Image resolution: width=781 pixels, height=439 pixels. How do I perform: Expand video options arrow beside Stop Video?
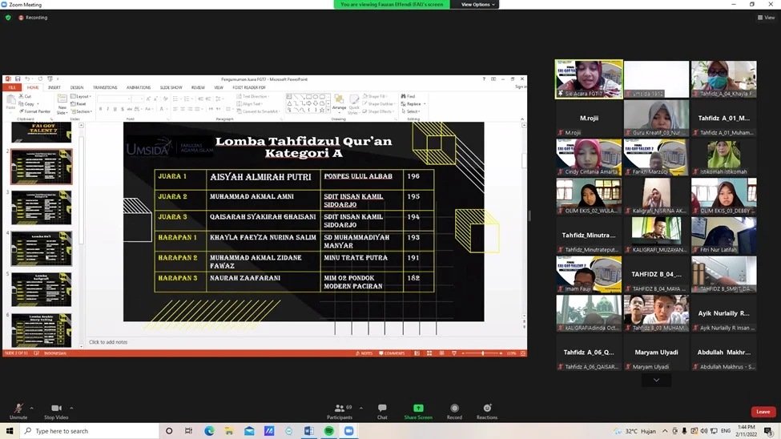click(71, 408)
